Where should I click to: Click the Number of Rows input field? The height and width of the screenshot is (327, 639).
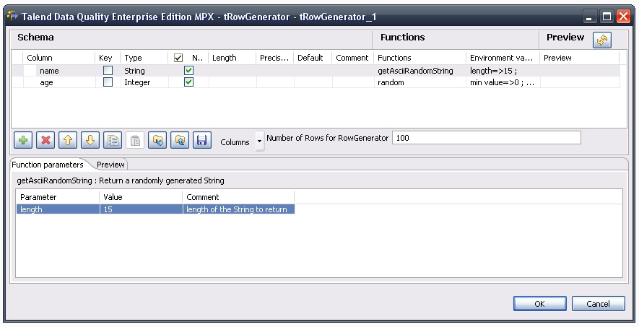[x=486, y=137]
